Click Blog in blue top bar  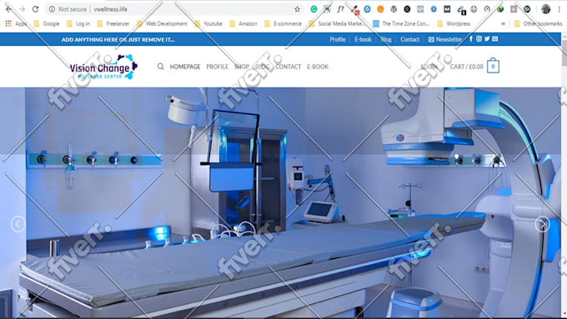[386, 39]
